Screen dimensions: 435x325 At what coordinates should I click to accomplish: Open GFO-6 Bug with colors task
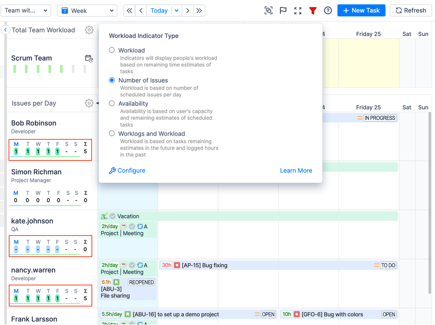click(x=339, y=314)
